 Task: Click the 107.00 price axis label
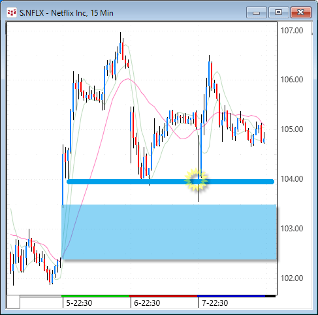292,31
